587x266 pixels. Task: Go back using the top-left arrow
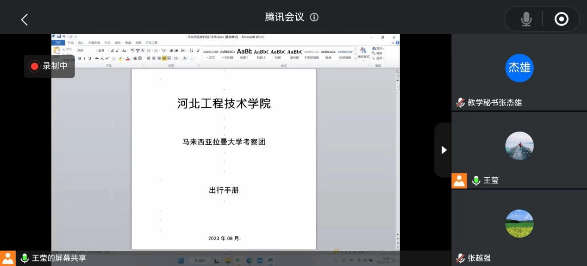click(x=25, y=19)
